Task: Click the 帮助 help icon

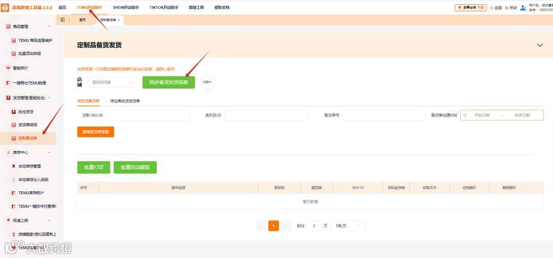Action: coord(506,8)
